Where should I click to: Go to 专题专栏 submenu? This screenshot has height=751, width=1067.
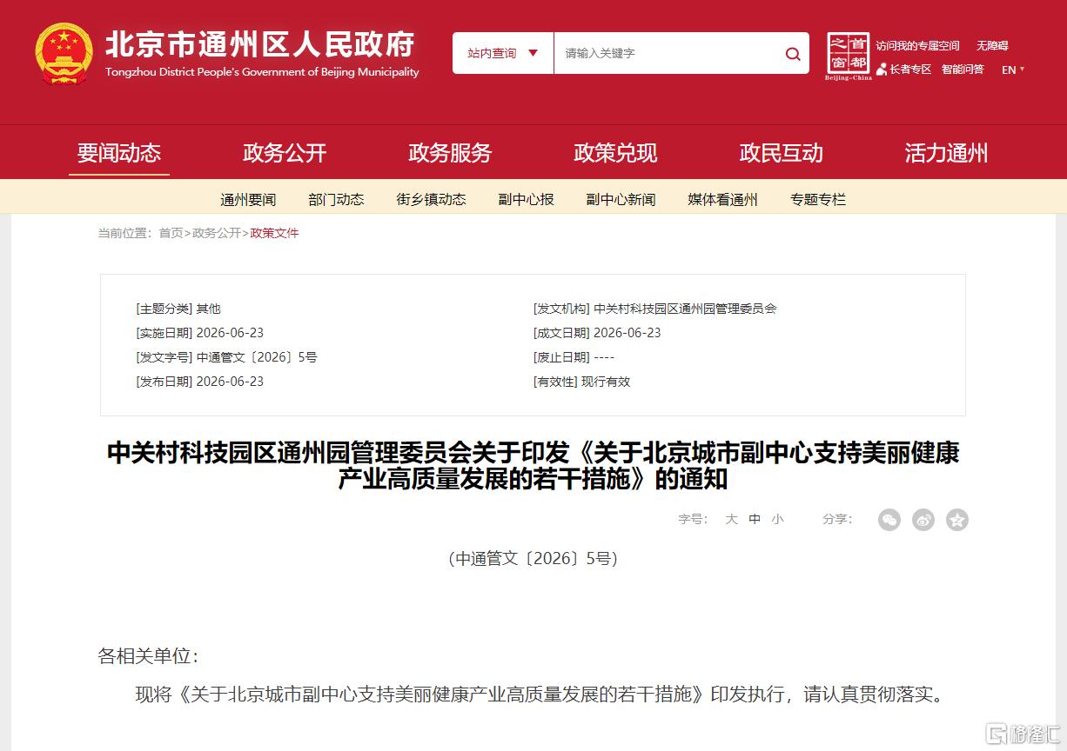point(817,199)
